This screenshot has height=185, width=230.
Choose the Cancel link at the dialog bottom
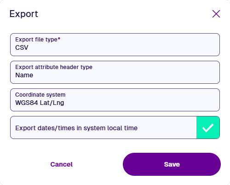click(61, 164)
